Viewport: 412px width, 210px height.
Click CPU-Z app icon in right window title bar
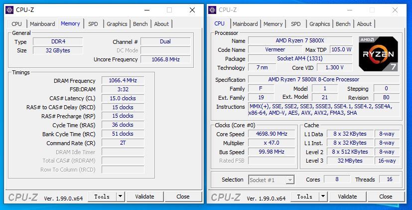point(212,10)
